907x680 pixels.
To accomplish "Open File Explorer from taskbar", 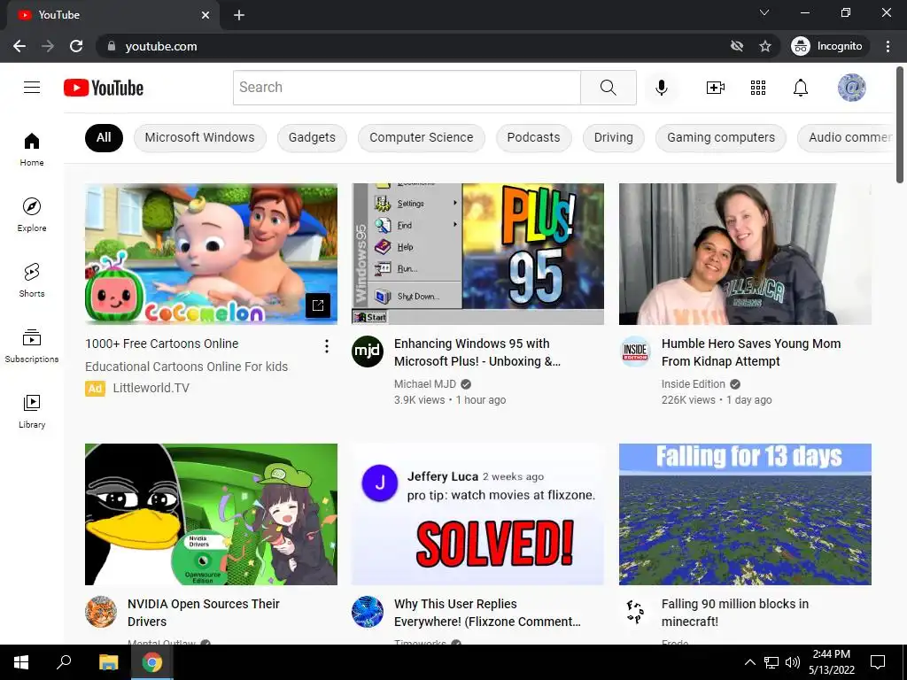I will tap(108, 662).
